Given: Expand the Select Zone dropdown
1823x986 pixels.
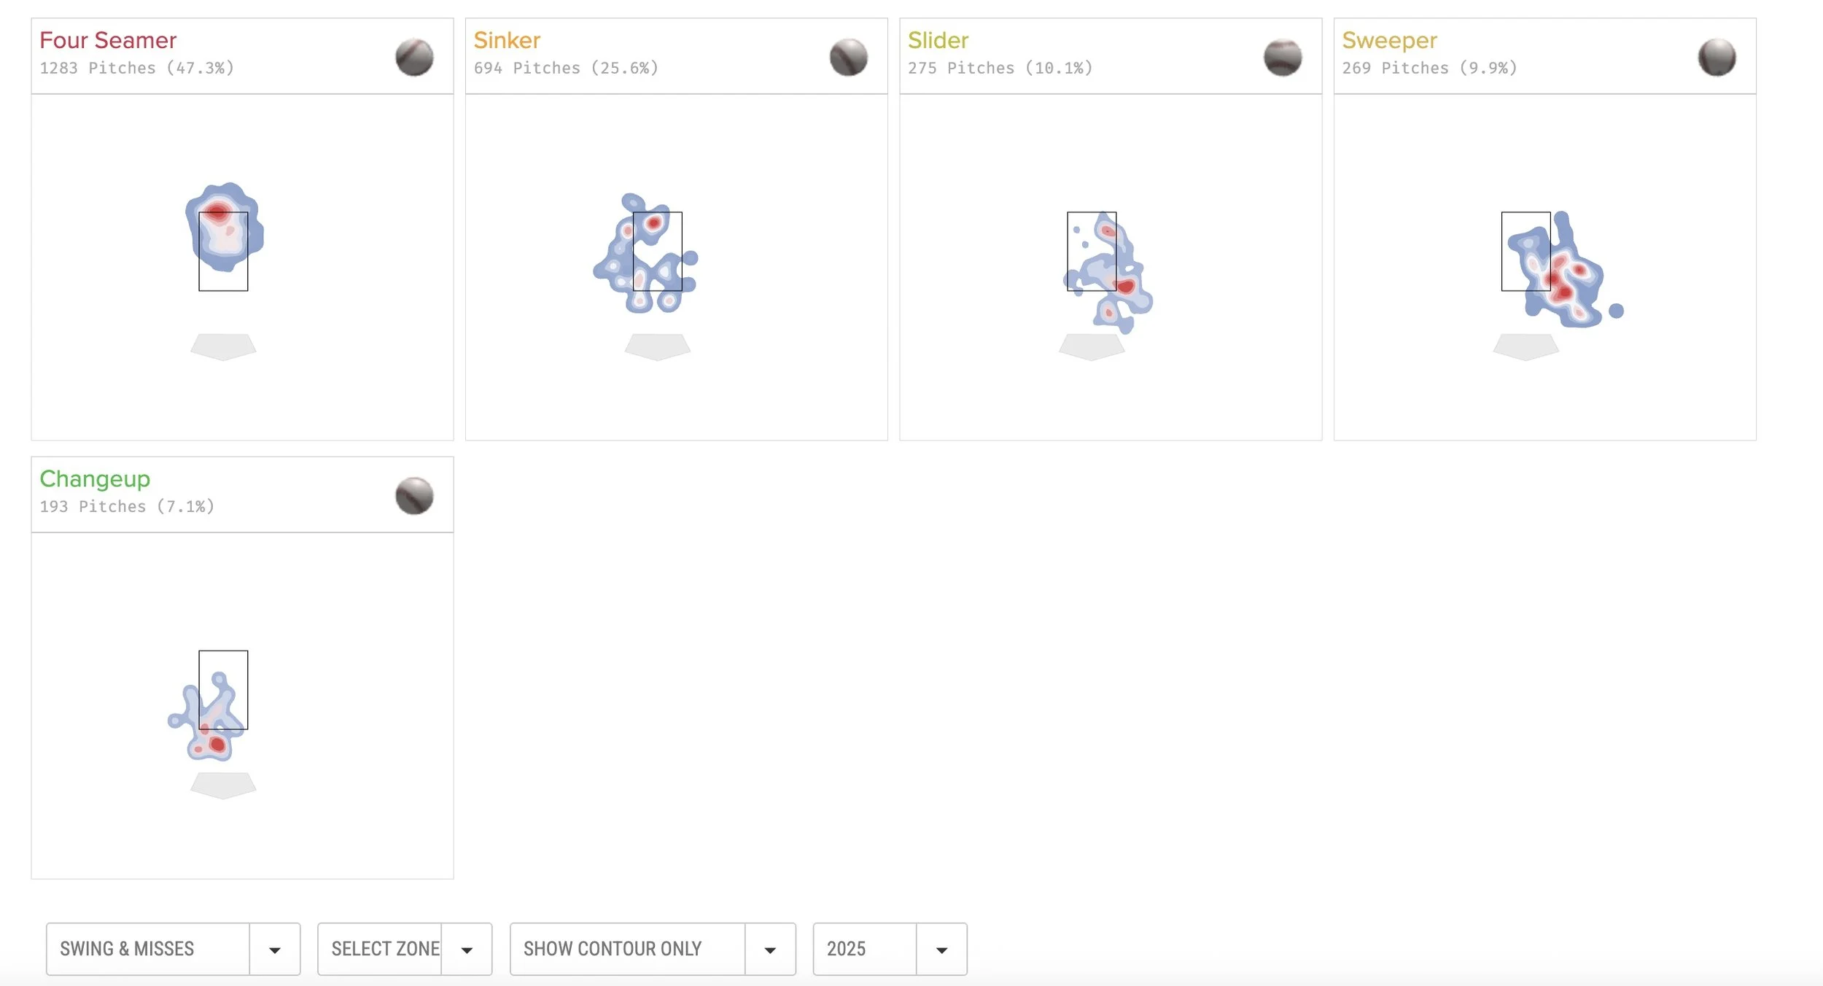Looking at the screenshot, I should 467,950.
